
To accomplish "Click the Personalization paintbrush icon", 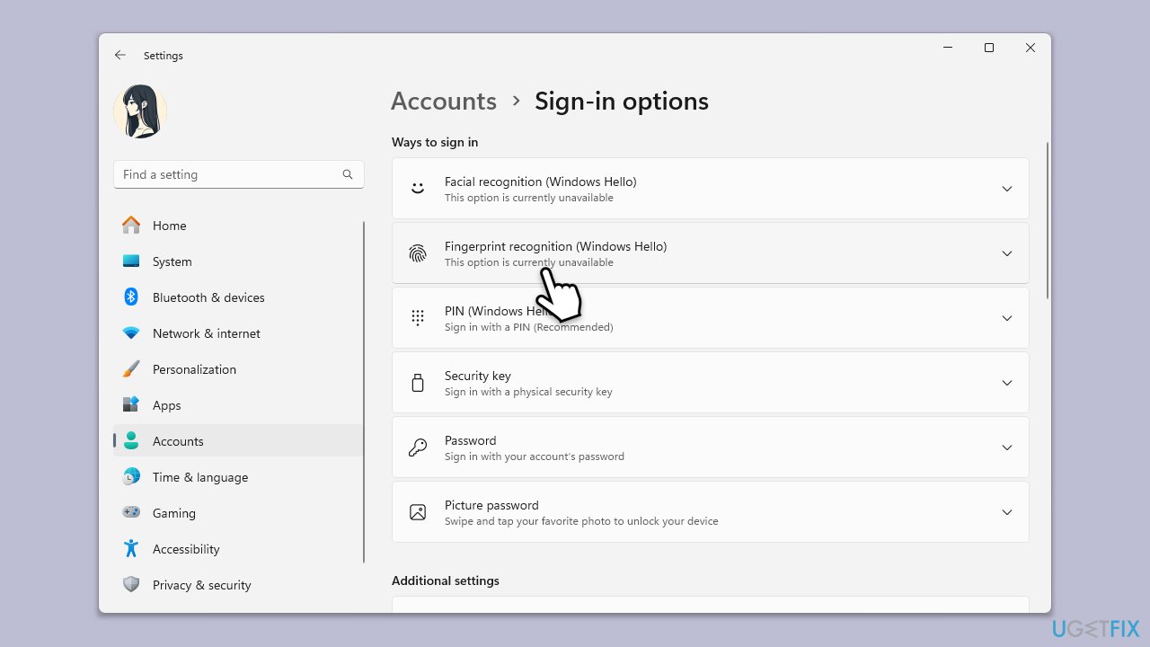I will tap(131, 369).
